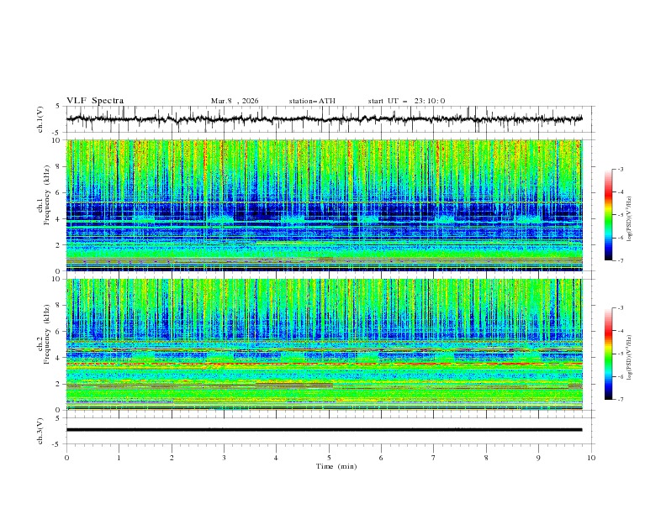
Task: Click the ch.1 spectrogram color scale bar
Action: (608, 215)
